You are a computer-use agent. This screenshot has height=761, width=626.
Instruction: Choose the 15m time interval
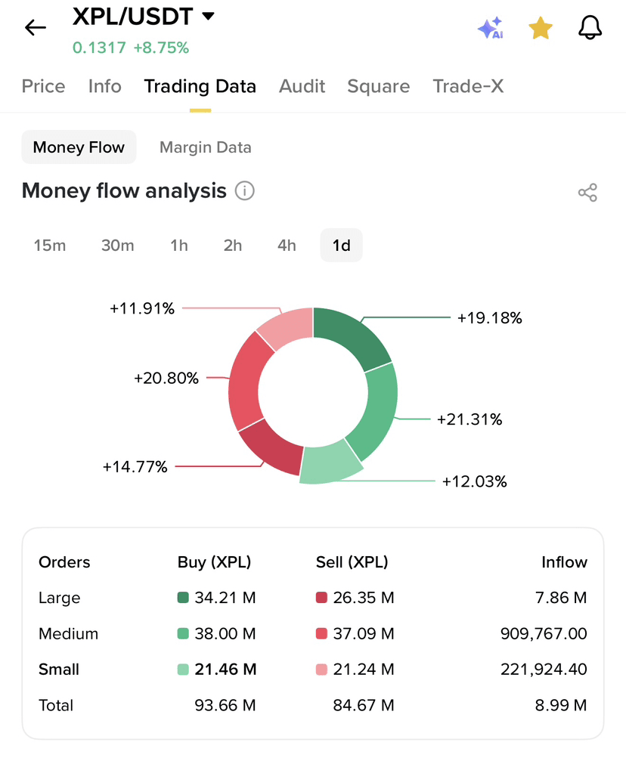point(50,246)
